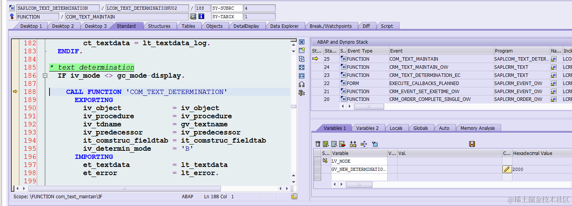Click the icon before FUNCTION header field

12,17
